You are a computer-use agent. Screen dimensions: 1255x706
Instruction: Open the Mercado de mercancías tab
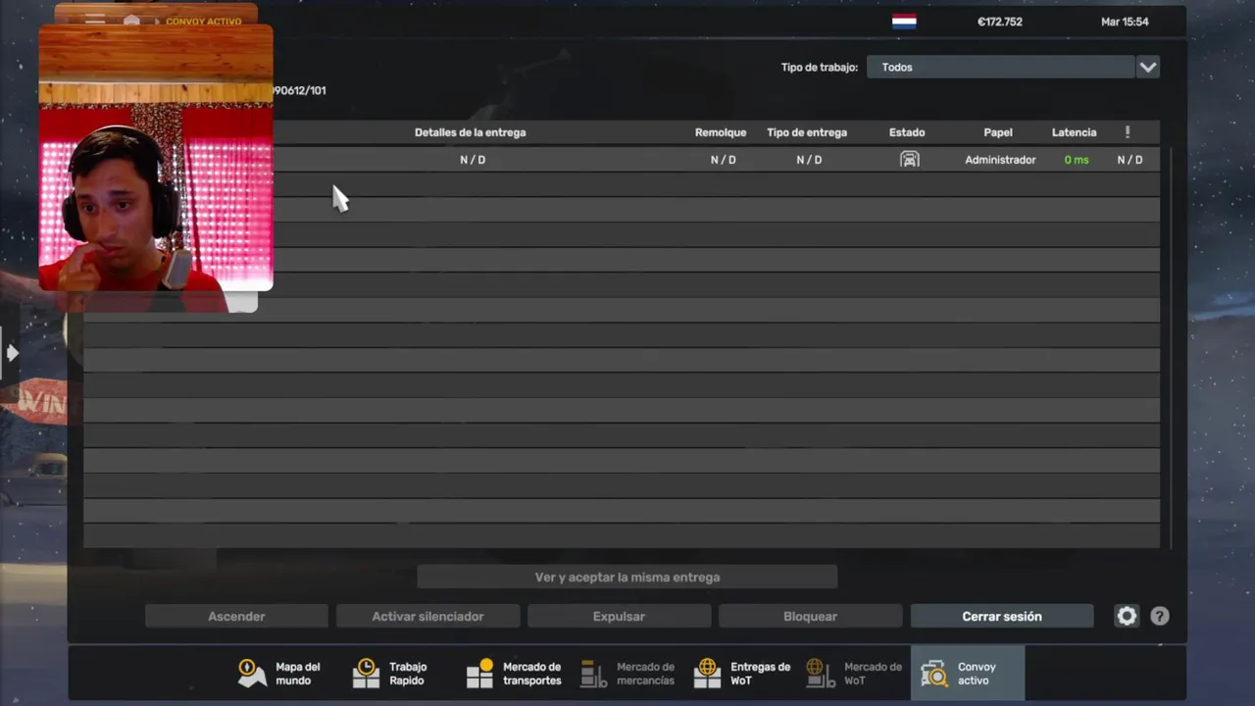pyautogui.click(x=627, y=674)
